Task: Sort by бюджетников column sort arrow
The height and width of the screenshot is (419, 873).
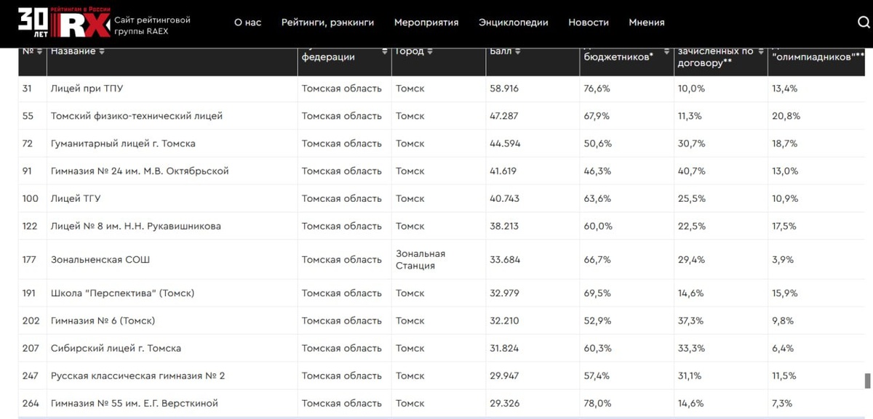Action: click(663, 52)
